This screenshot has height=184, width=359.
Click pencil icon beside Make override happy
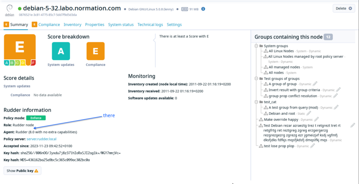pyautogui.click(x=316, y=119)
